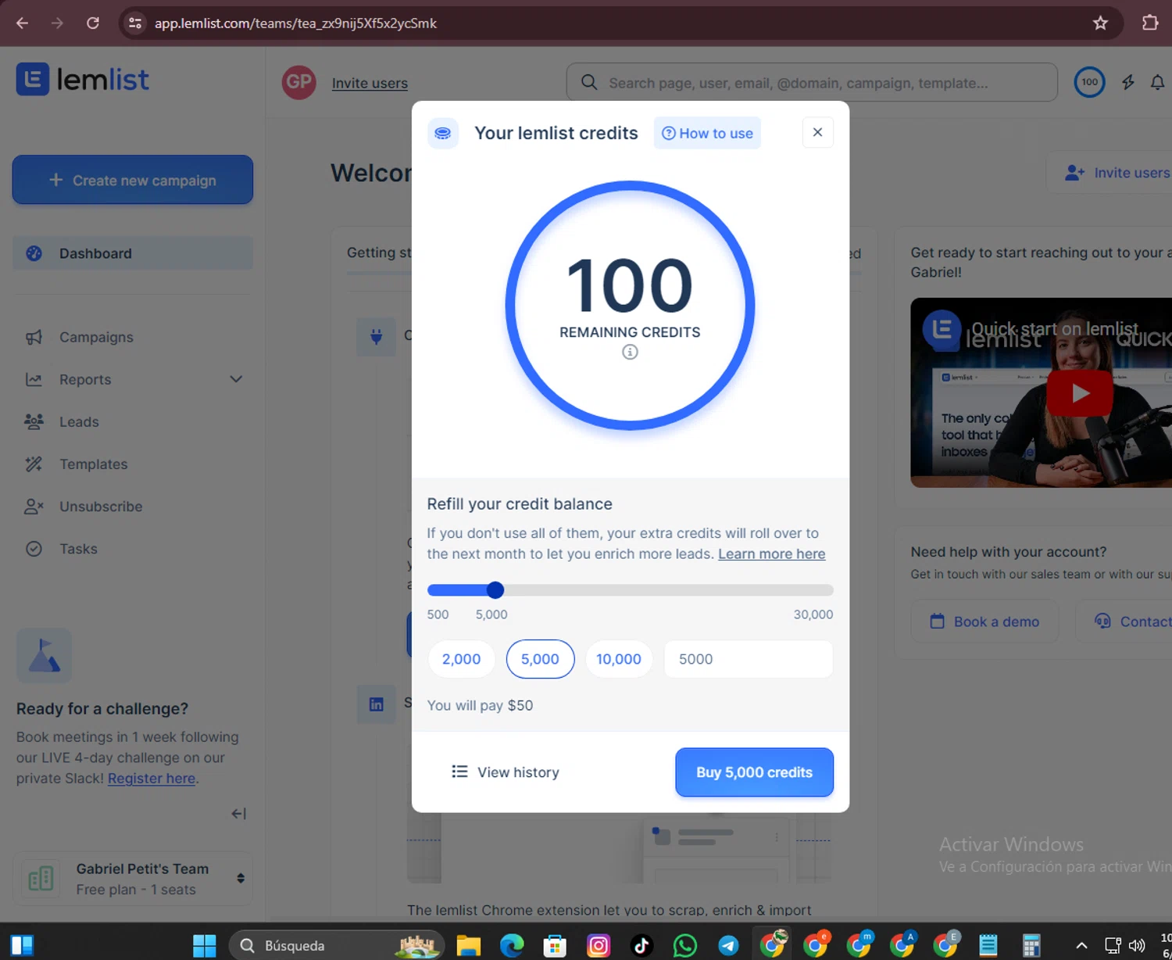This screenshot has width=1172, height=960.
Task: Select the 5,000 credits option
Action: click(x=540, y=659)
